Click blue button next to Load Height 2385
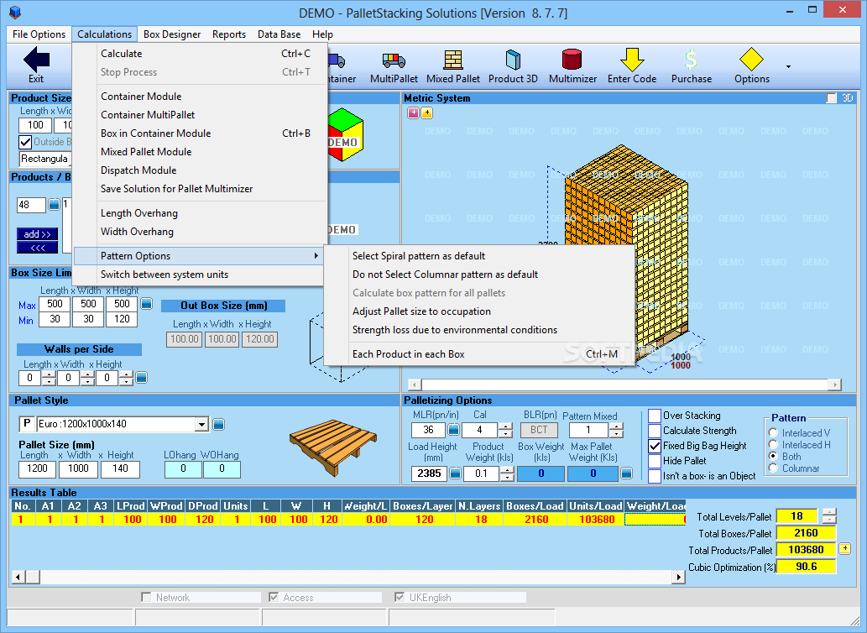Screen dimensions: 867x633 (x=455, y=473)
